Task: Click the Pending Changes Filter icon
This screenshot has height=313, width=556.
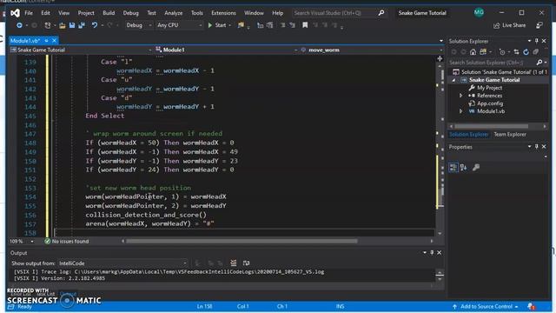Action: point(502,52)
